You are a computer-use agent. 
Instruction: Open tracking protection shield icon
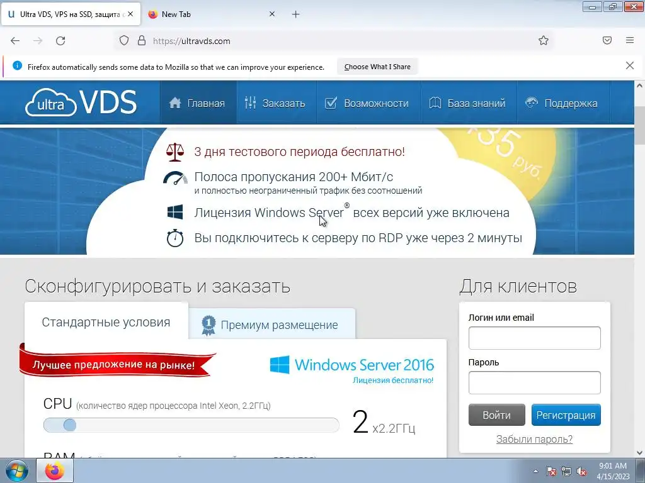pos(124,41)
